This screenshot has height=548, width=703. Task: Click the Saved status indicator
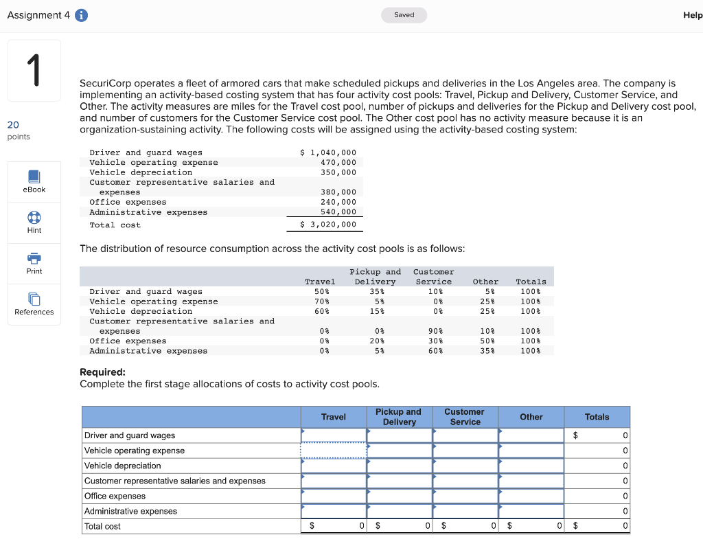point(404,14)
